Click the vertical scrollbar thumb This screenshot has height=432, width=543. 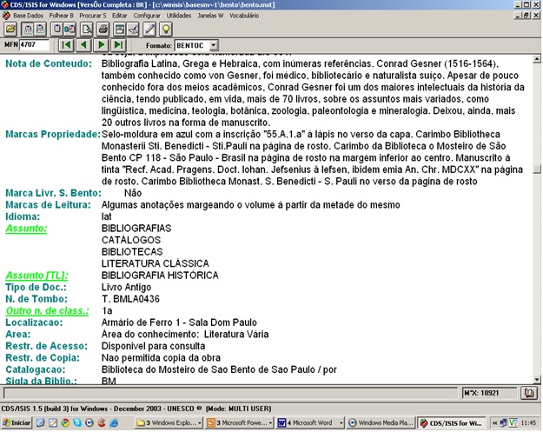pyautogui.click(x=537, y=169)
